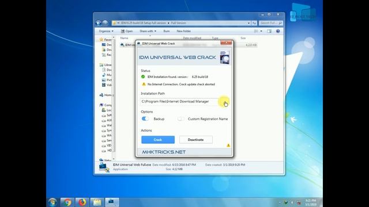369x207 pixels.
Task: Click New folder in the Explorer toolbar
Action: click(183, 31)
